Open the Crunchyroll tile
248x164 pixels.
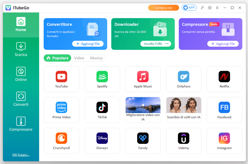click(62, 141)
